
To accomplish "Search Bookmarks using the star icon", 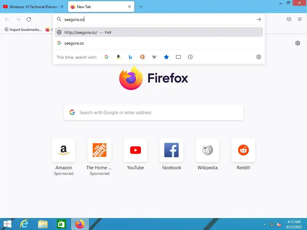I will click(x=166, y=57).
